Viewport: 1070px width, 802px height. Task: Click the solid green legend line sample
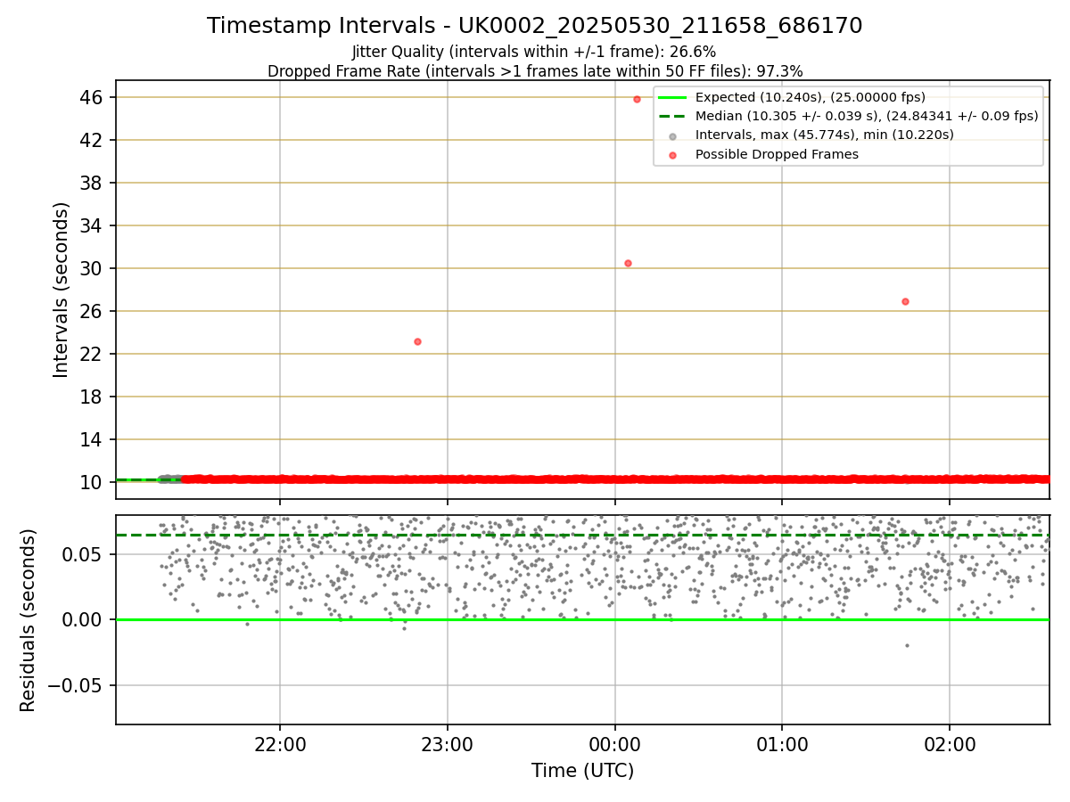pyautogui.click(x=673, y=97)
